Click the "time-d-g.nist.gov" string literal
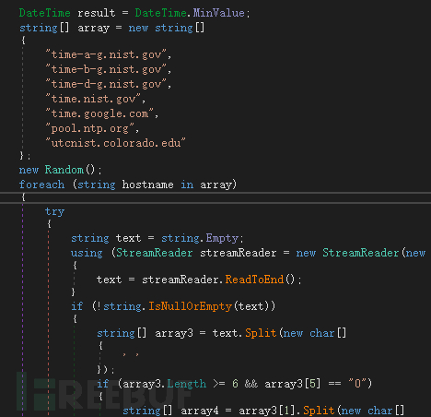This screenshot has height=417, width=431. pos(106,84)
